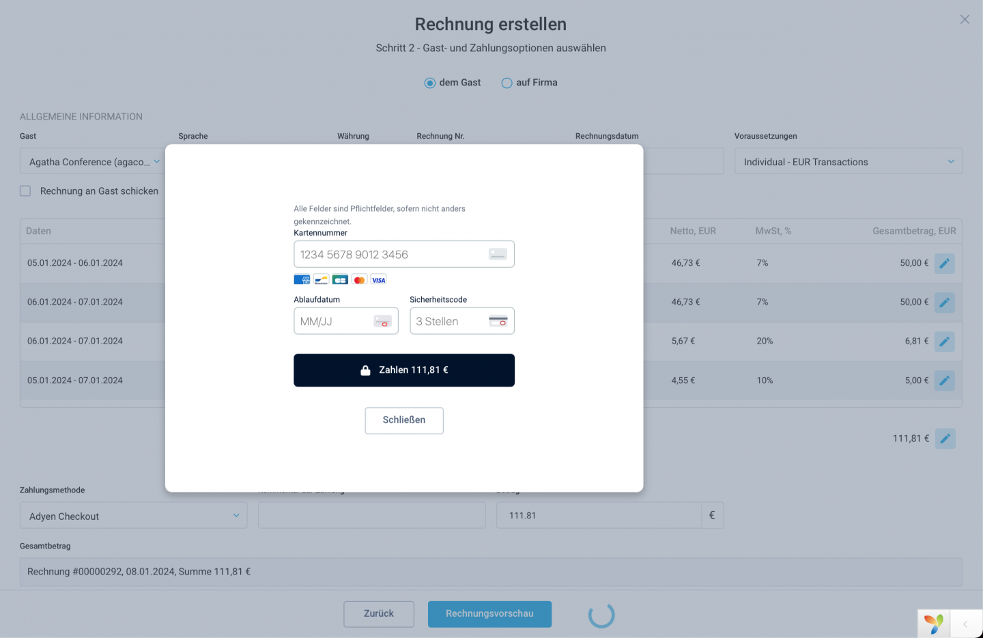Edit the 111,81 € total pencil icon
This screenshot has height=638, width=983.
click(x=945, y=439)
